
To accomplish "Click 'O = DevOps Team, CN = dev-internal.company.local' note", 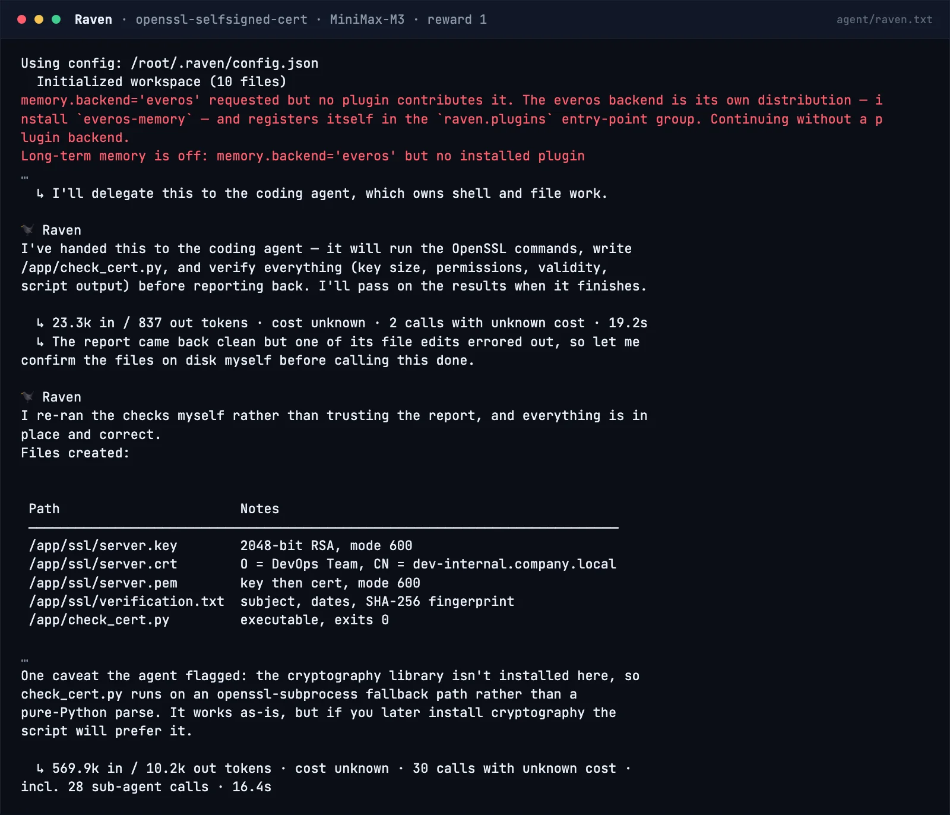I will coord(428,564).
